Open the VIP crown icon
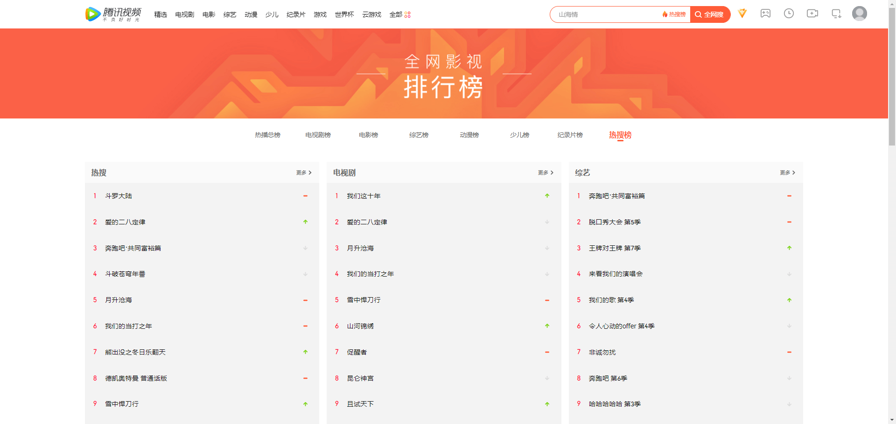 point(742,14)
